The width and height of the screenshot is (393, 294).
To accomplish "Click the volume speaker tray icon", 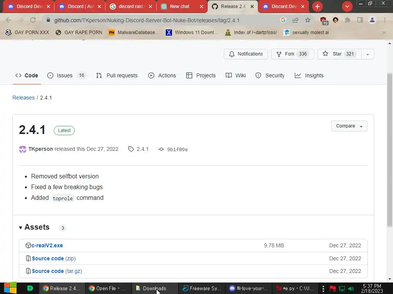I will point(351,289).
